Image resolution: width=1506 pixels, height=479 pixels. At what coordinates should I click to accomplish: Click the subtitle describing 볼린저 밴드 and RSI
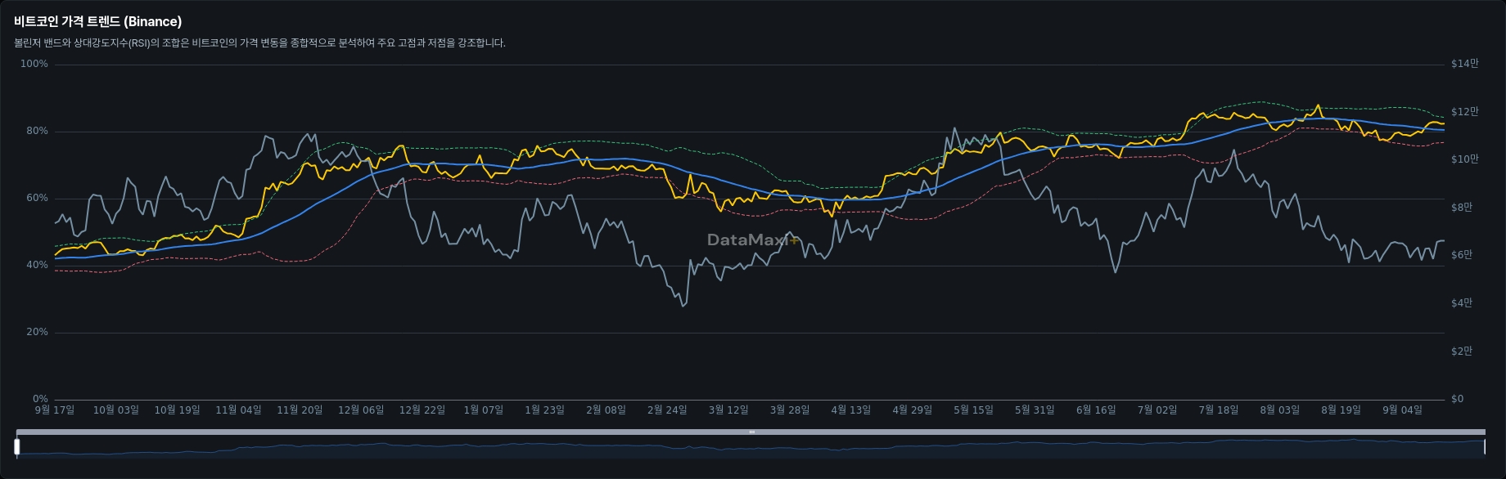point(259,43)
